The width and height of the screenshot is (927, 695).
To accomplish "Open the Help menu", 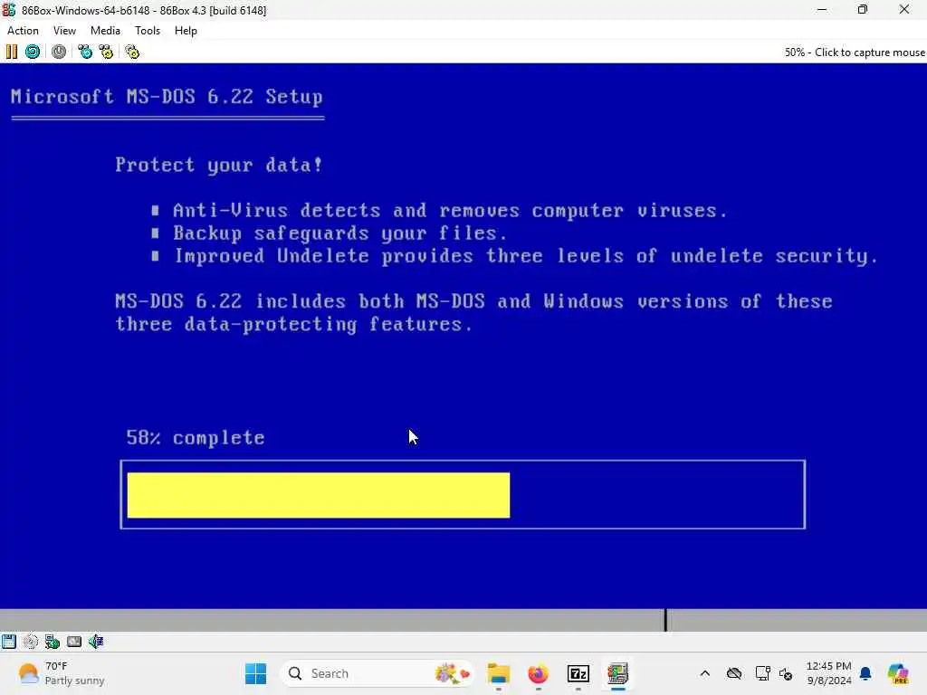I will point(186,31).
